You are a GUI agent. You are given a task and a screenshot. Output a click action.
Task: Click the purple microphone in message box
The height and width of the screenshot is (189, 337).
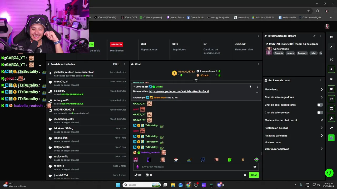tap(137, 167)
